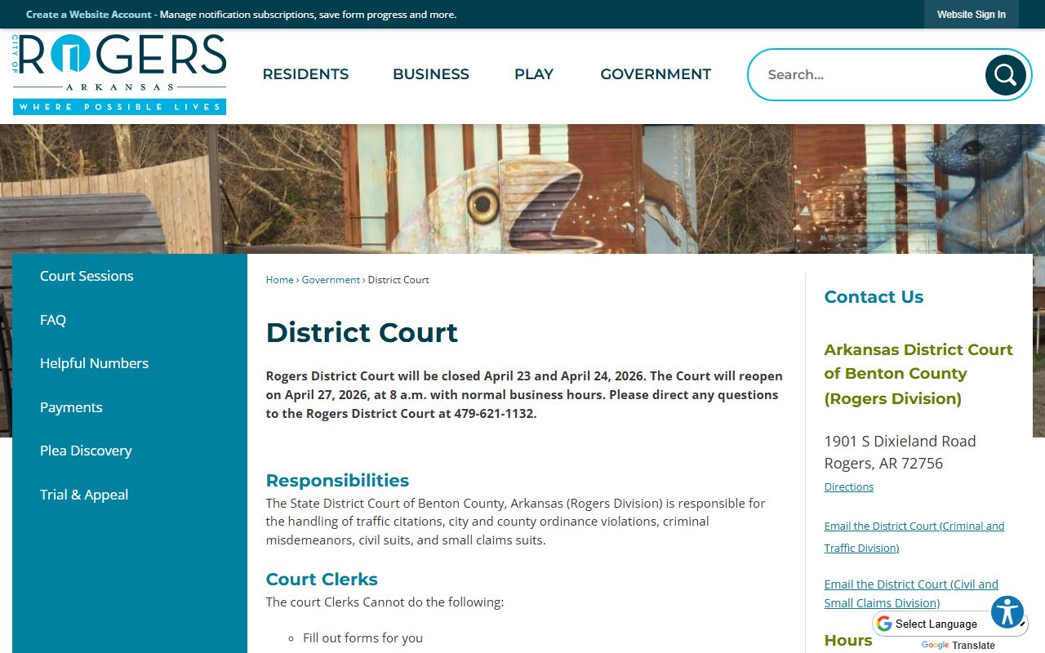Image resolution: width=1045 pixels, height=653 pixels.
Task: Click the Responsibilities heading
Action: (337, 480)
